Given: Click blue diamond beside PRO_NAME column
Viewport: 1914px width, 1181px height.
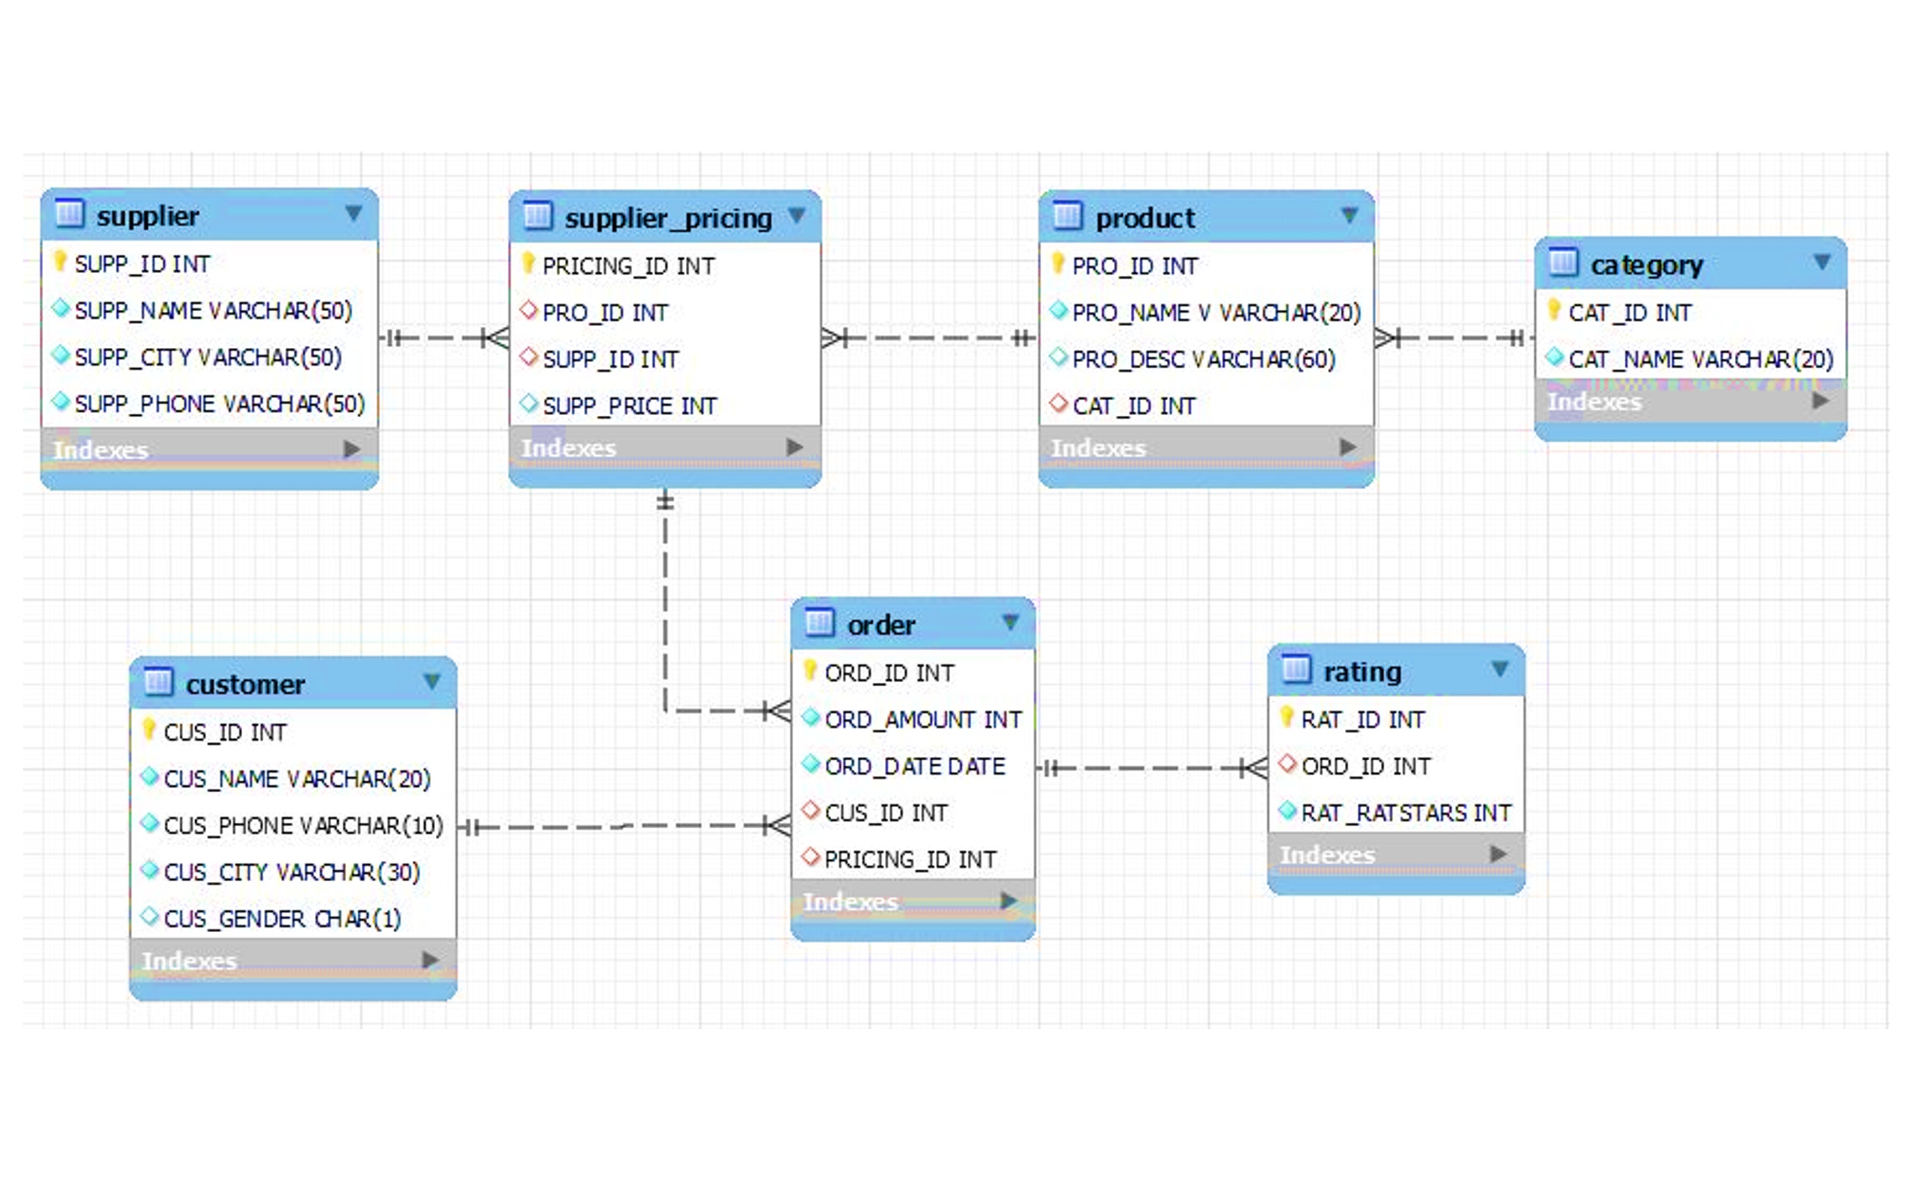Looking at the screenshot, I should 1058,311.
